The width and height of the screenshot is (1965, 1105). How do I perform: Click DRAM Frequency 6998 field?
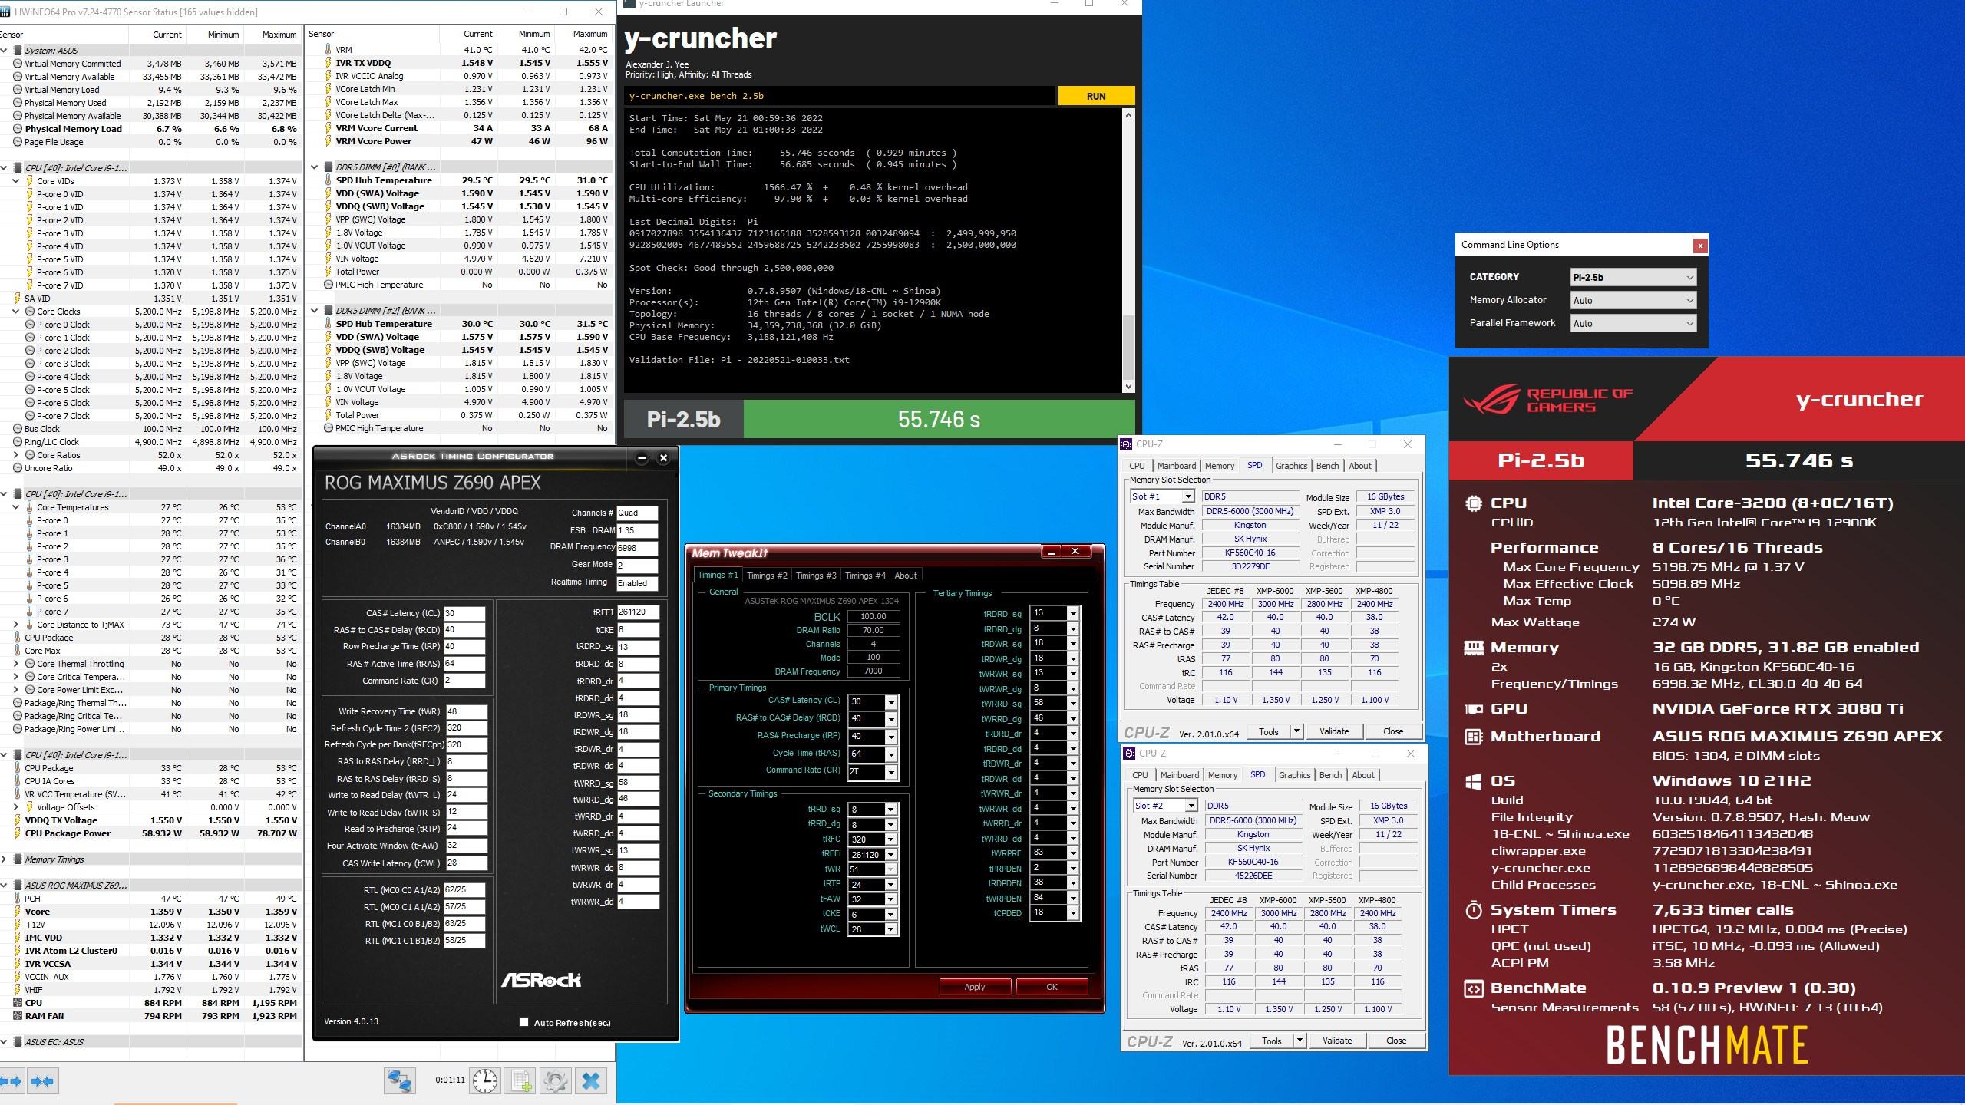[637, 547]
